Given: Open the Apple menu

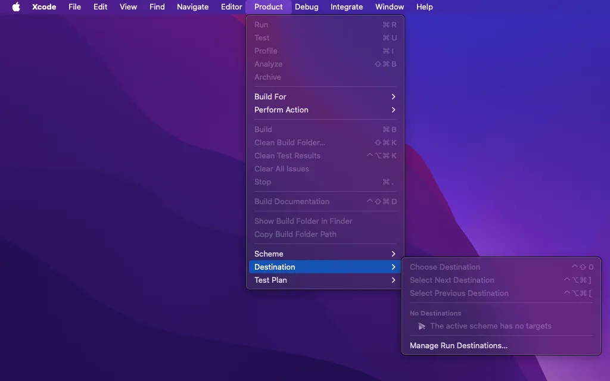Looking at the screenshot, I should [x=16, y=7].
